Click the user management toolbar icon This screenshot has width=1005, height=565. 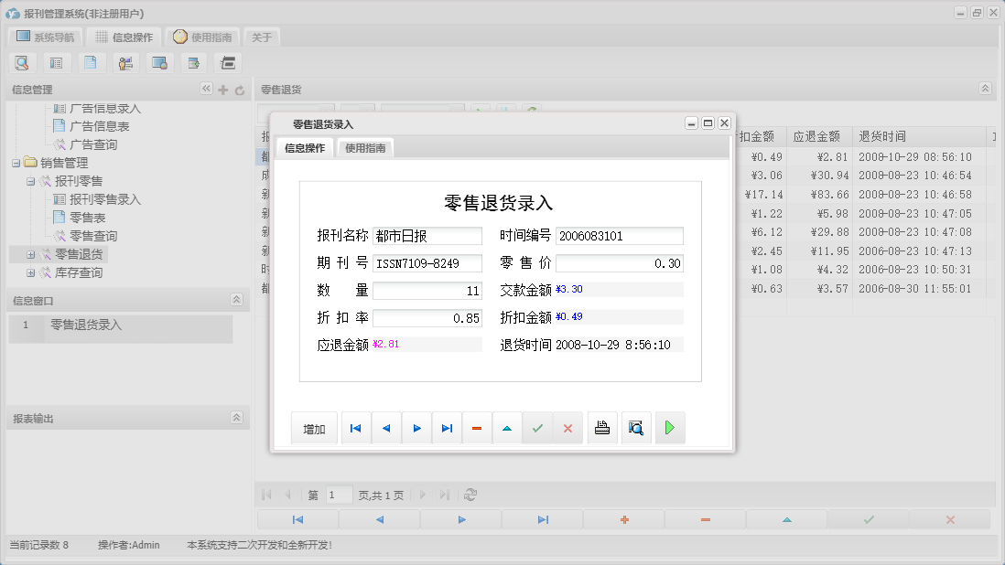click(x=124, y=62)
